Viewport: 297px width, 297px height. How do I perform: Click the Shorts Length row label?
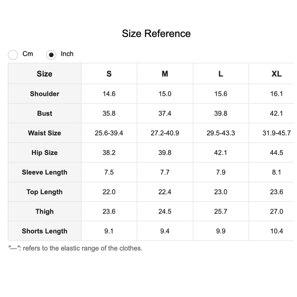click(45, 231)
